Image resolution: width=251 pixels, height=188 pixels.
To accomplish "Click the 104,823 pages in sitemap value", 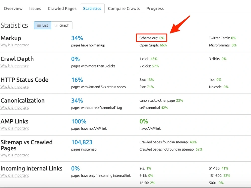I will click(82, 142).
